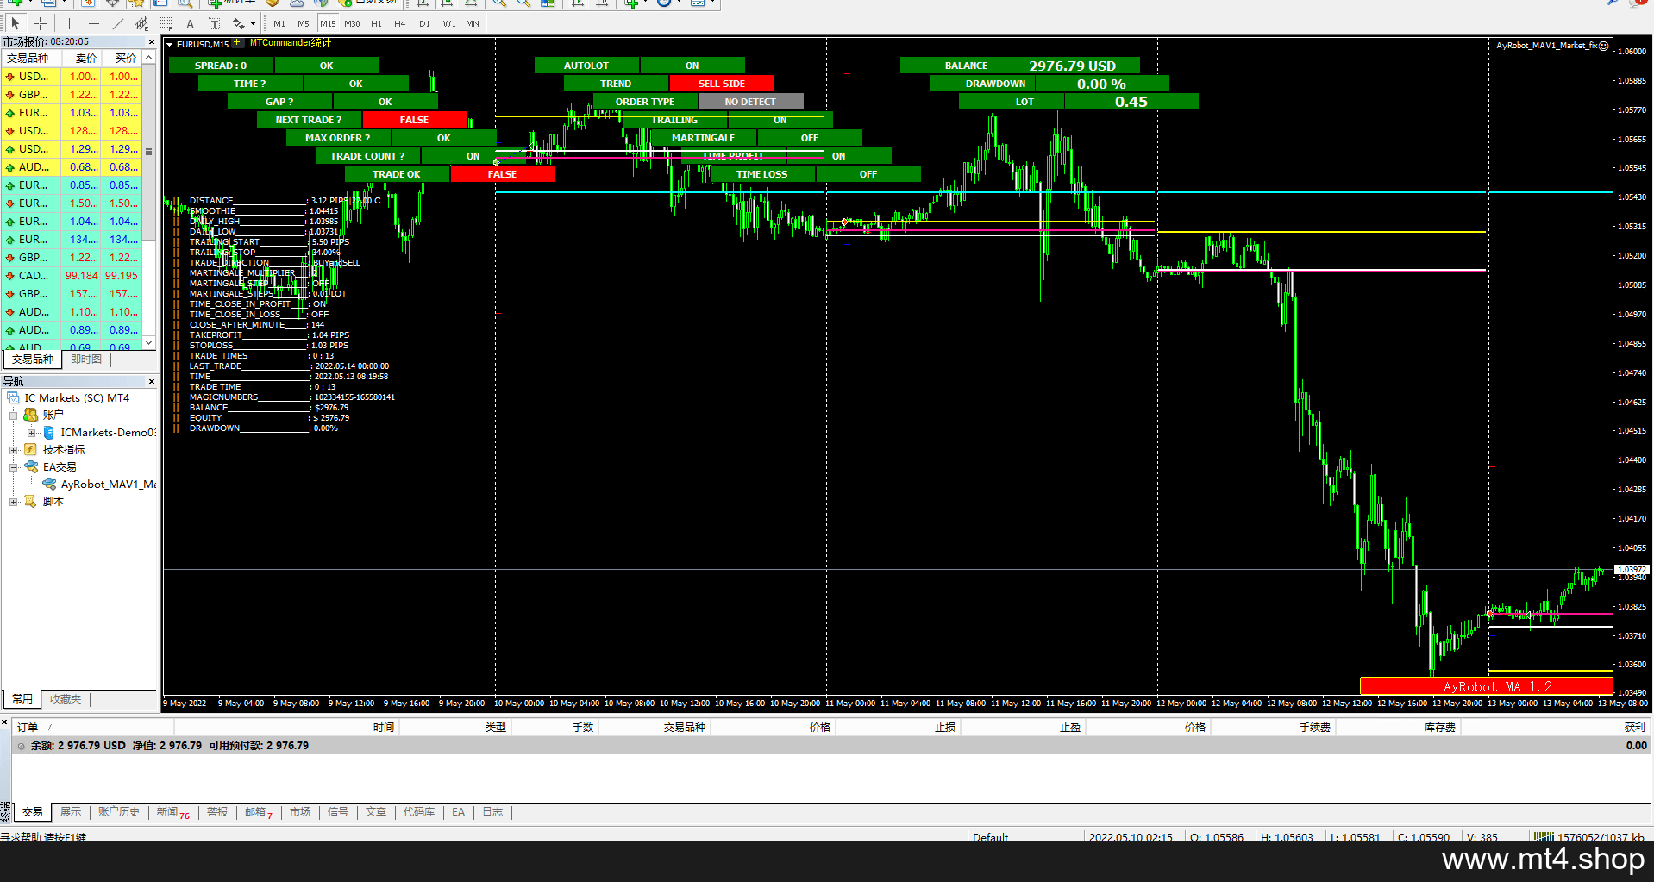Expand the 脚本 tree node
Screen dimensions: 1654x882
coord(14,501)
